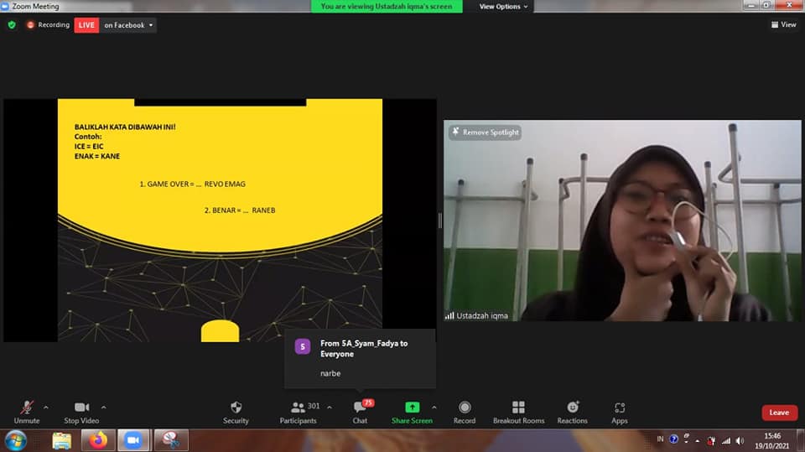
Task: Click the green Share Screen icon
Action: [412, 408]
